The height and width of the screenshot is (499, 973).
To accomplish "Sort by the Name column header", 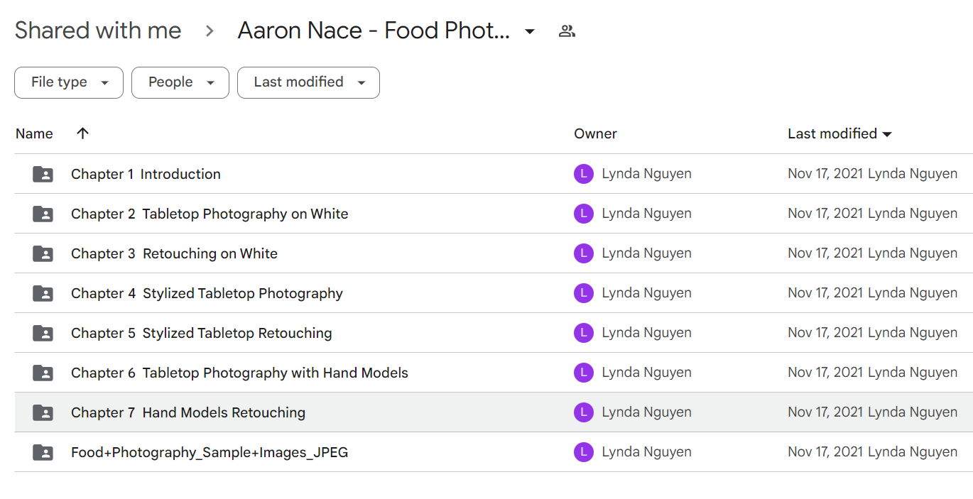I will click(34, 133).
